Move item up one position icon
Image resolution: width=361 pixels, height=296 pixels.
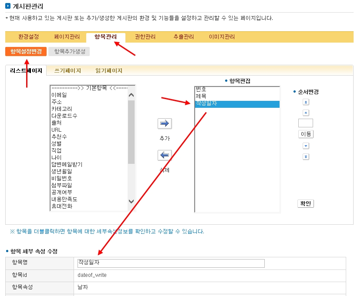click(x=306, y=113)
